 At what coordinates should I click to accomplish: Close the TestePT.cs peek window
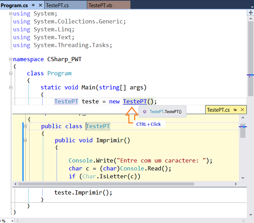(x=242, y=110)
